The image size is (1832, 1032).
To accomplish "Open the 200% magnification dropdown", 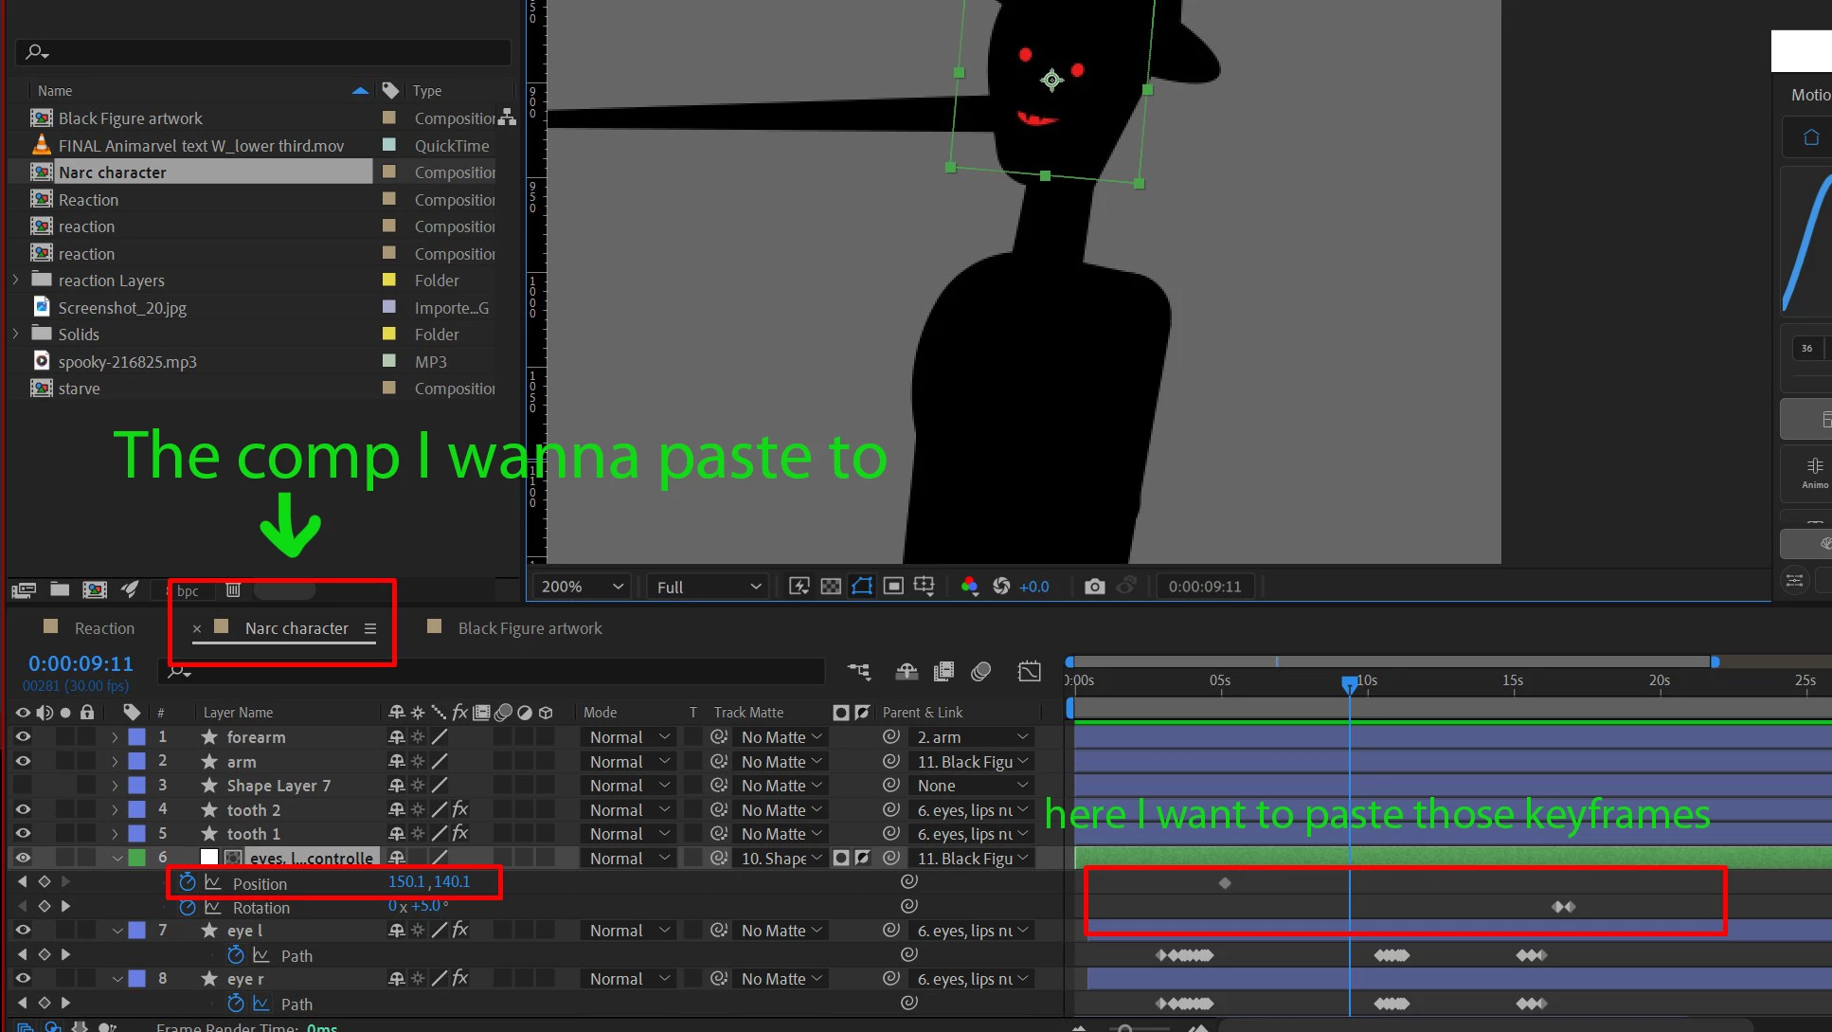I will click(x=582, y=587).
